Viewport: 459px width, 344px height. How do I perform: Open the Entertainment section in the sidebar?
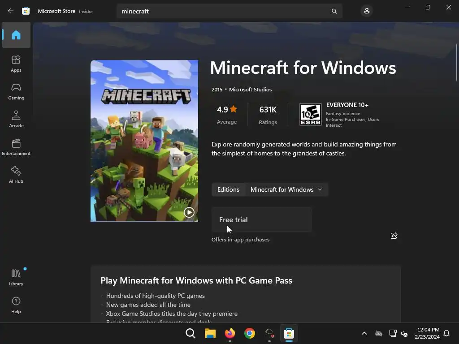click(16, 147)
